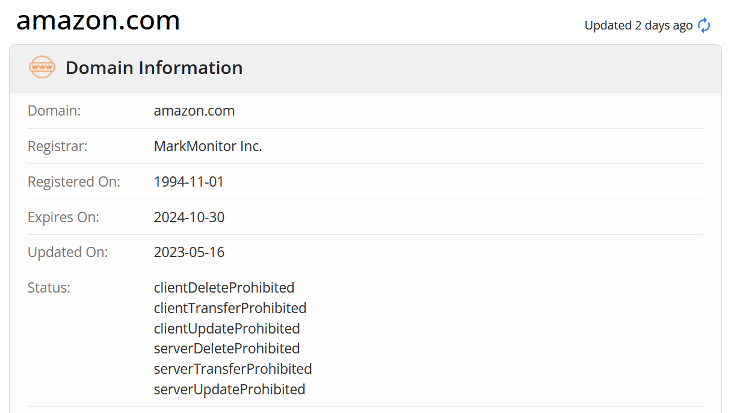Click the "Updated 2 days ago" text
The width and height of the screenshot is (740, 413).
coord(638,25)
